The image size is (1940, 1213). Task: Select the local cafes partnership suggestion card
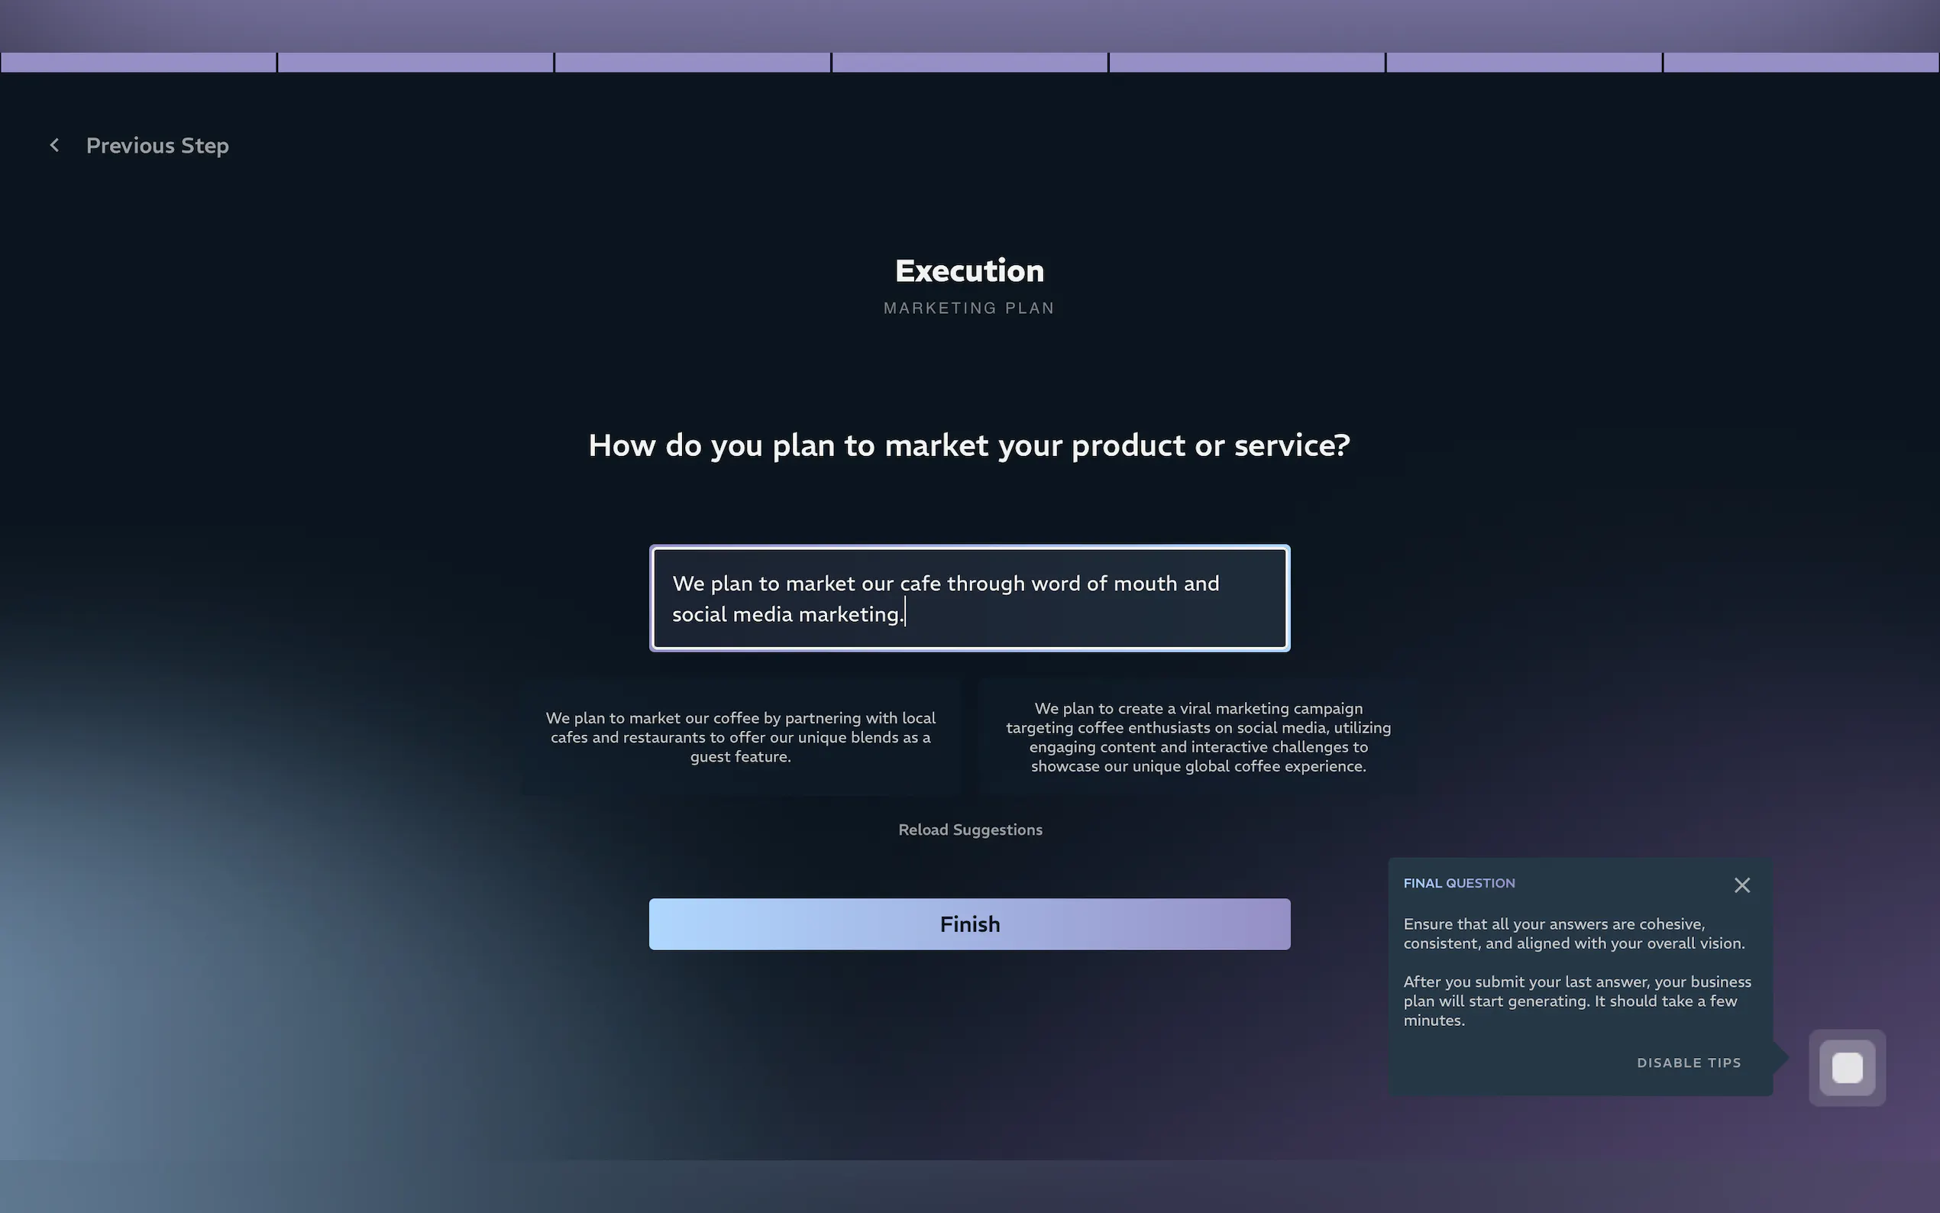740,736
